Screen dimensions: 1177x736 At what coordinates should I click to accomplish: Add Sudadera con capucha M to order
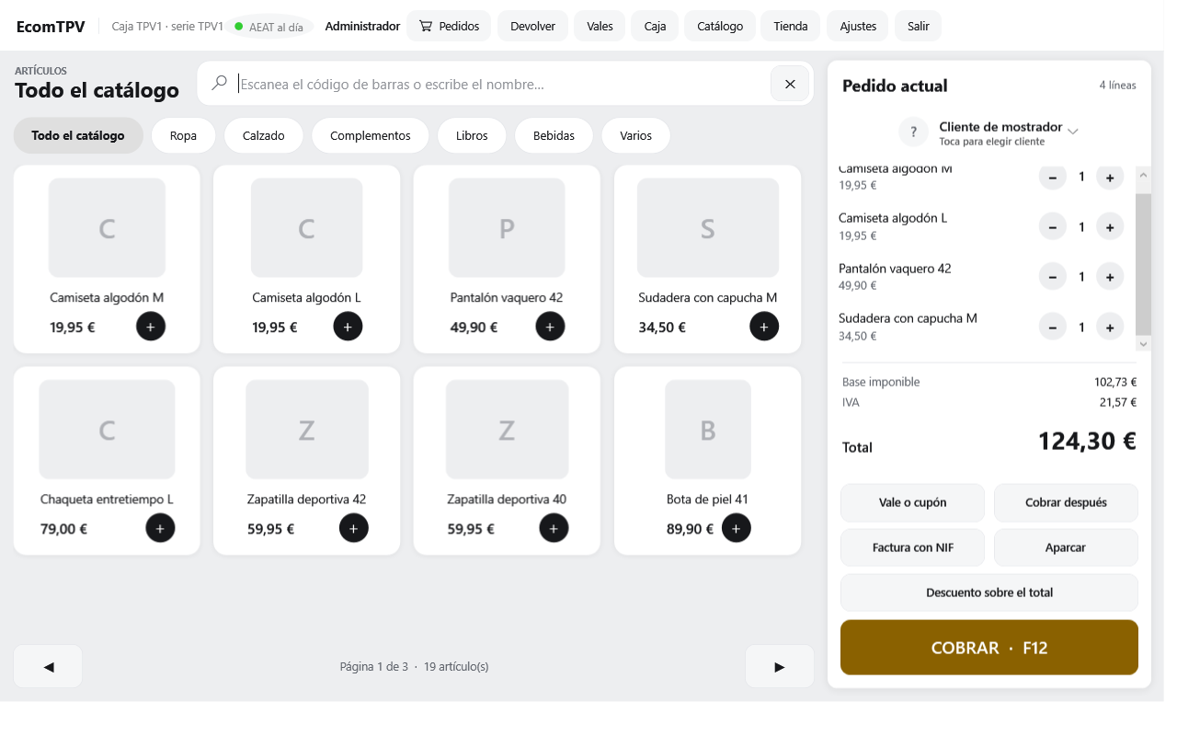764,327
